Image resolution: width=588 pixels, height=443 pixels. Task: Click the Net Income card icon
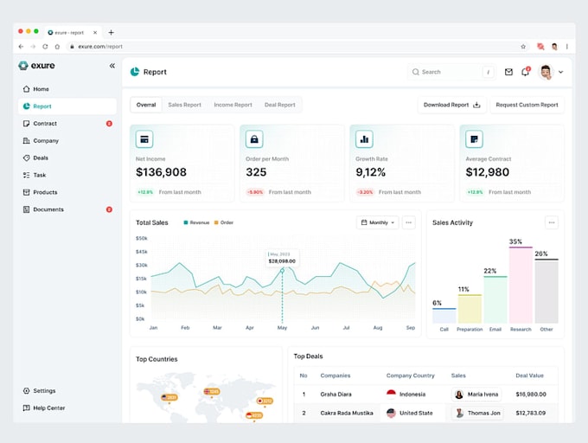(144, 139)
